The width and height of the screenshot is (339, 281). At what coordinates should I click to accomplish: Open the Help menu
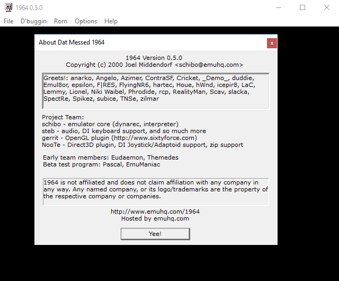(x=111, y=21)
